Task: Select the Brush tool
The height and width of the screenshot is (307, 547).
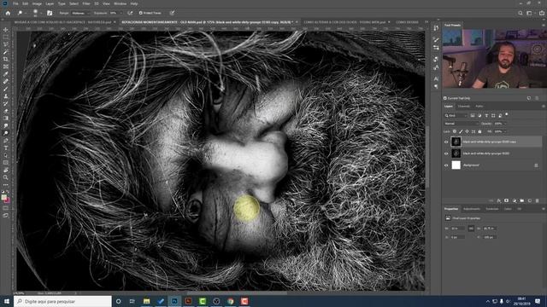Action: pos(6,89)
